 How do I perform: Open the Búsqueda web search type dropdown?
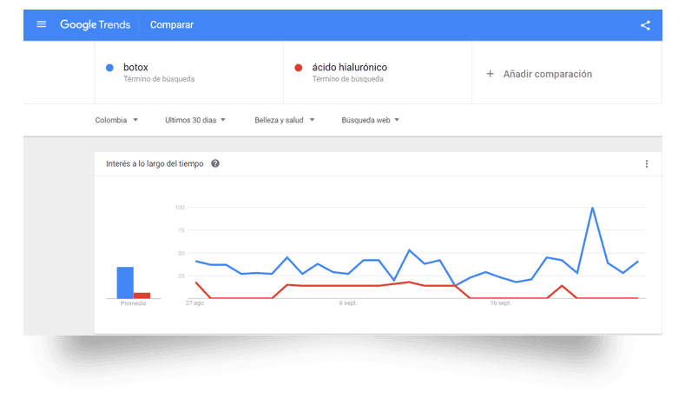370,120
